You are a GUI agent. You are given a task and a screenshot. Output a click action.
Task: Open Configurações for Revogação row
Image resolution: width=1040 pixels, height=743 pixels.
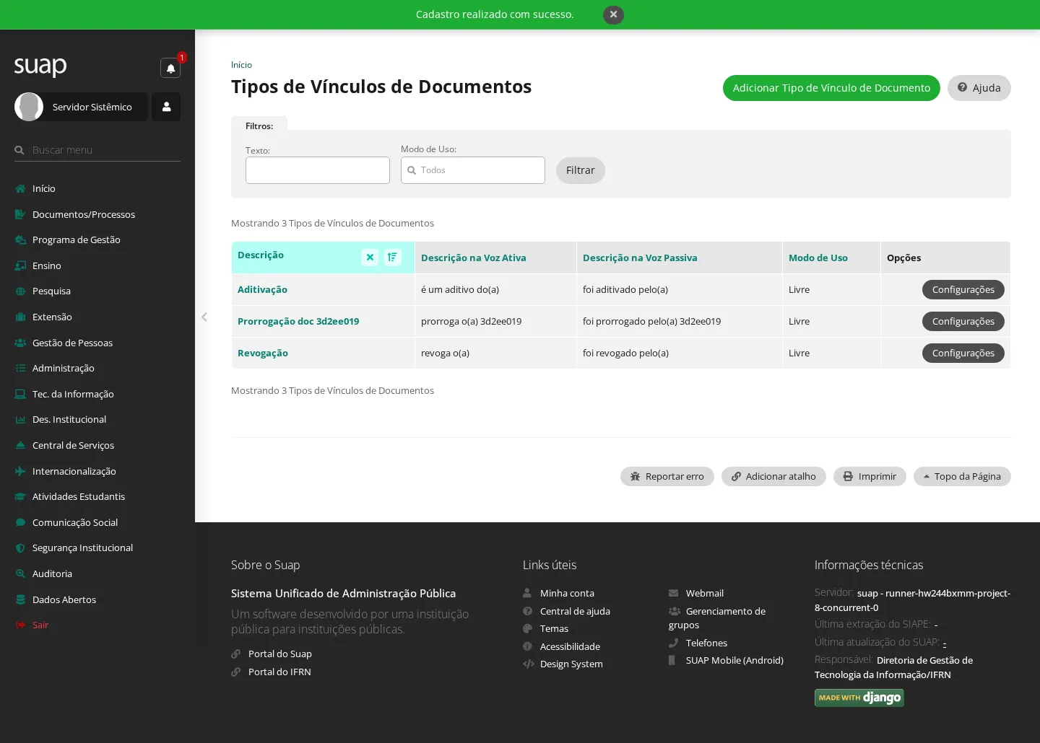tap(963, 353)
